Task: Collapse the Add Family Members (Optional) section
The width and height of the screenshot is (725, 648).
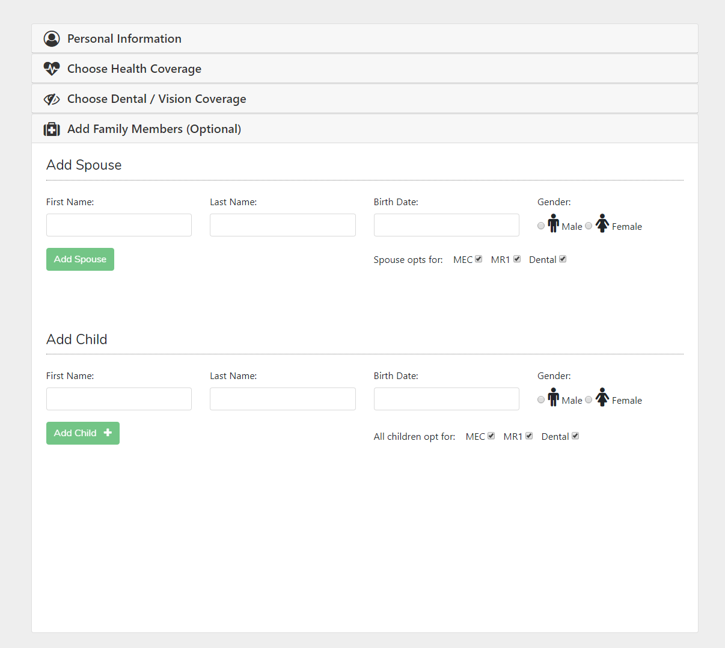Action: (154, 129)
